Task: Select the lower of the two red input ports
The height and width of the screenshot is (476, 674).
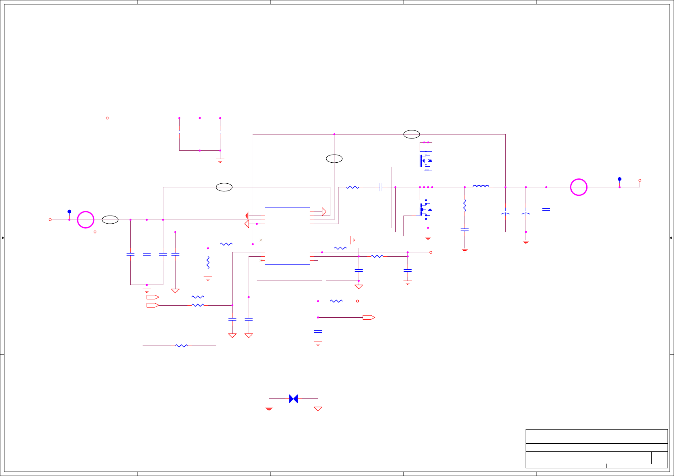Action: 153,305
